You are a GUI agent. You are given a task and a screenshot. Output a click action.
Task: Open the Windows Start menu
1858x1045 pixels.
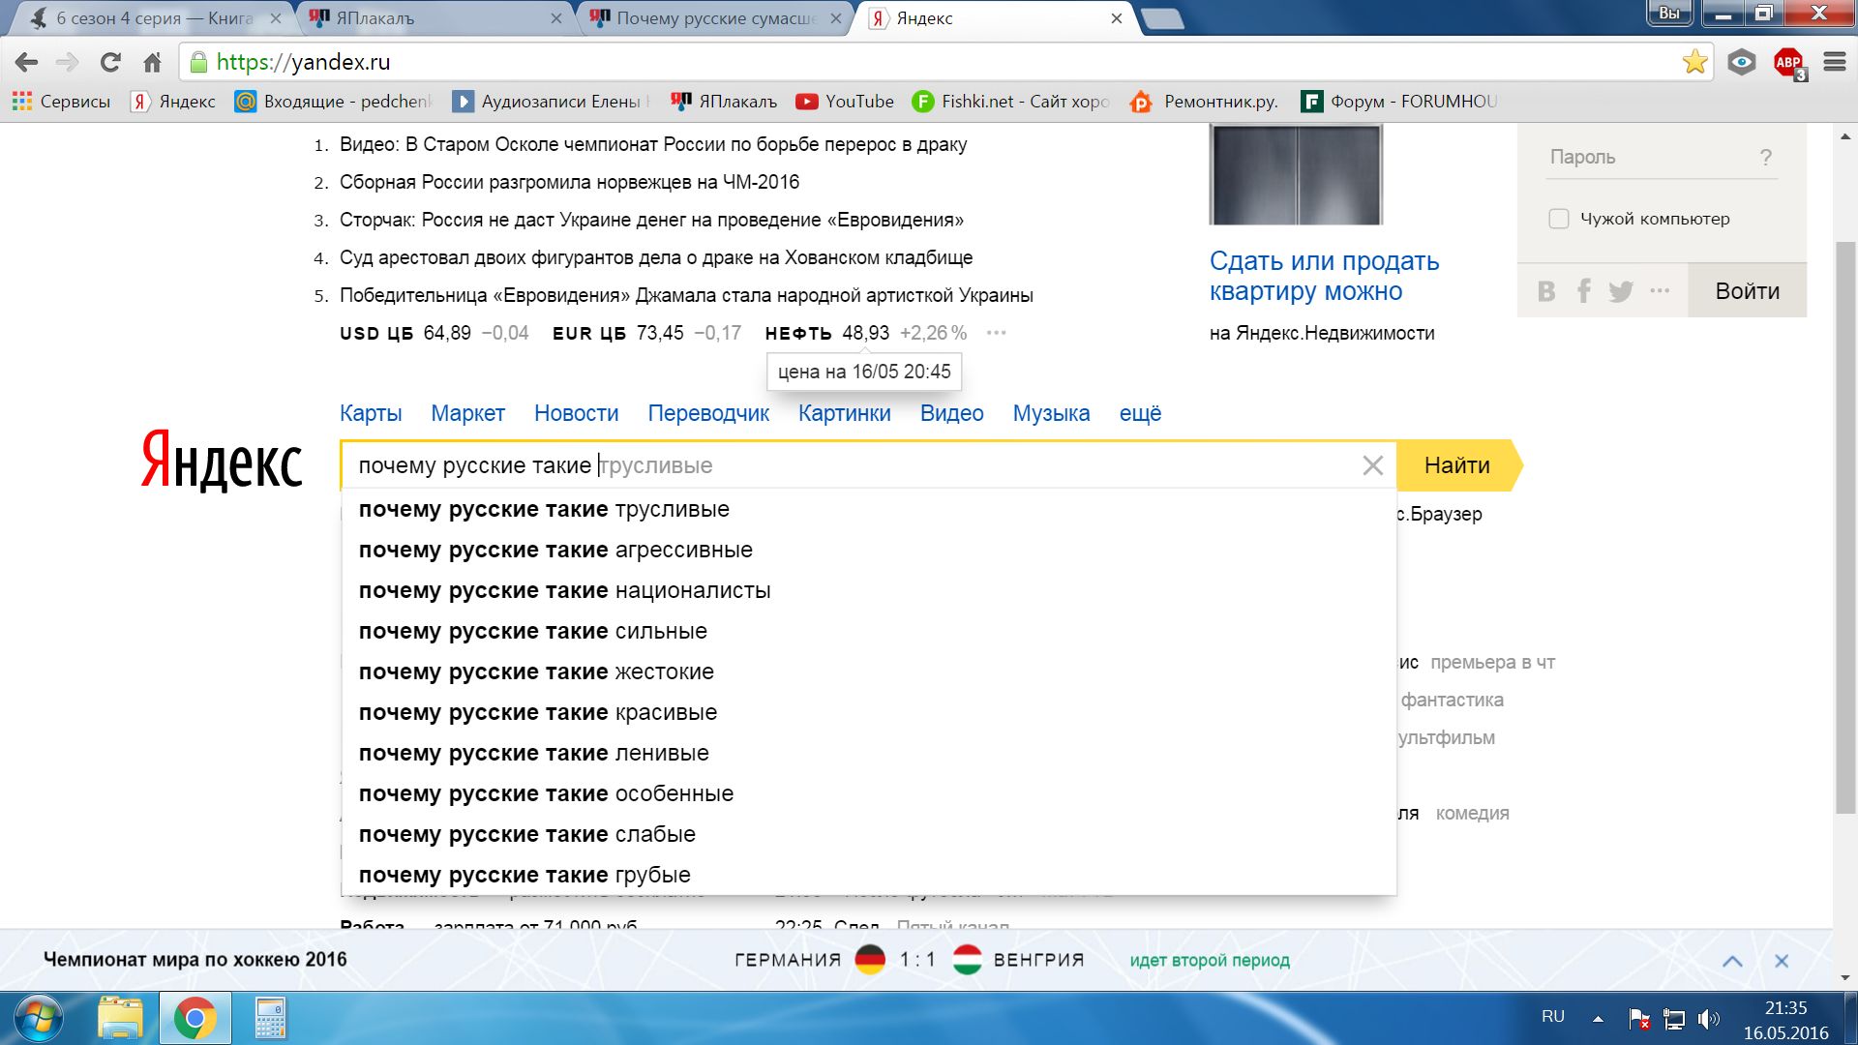pos(39,1019)
